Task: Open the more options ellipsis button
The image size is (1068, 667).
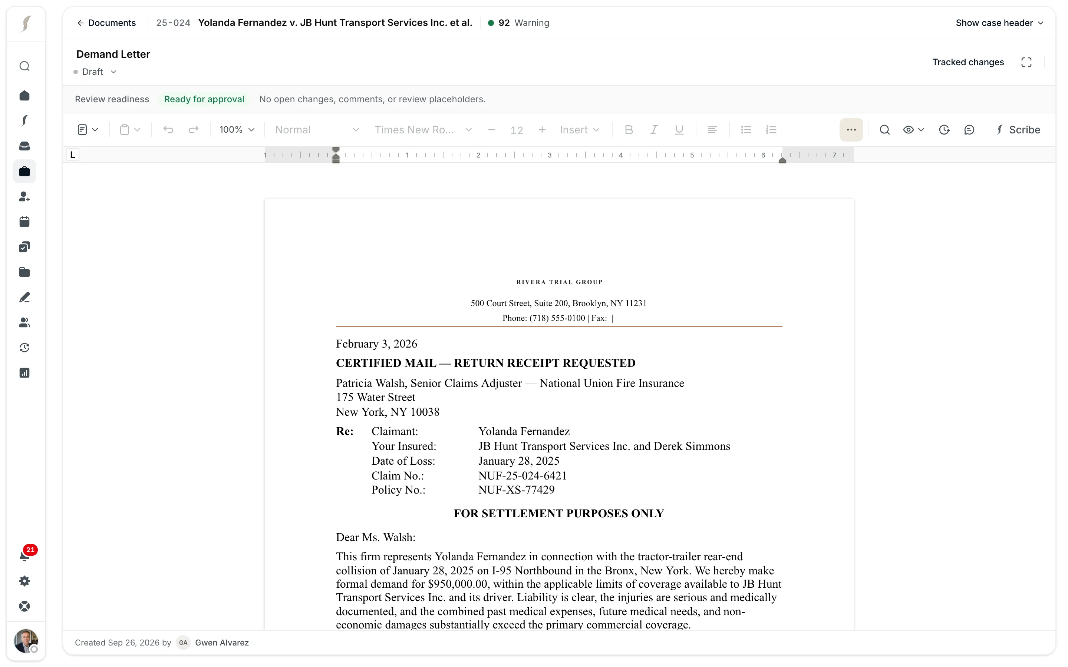Action: (x=851, y=130)
